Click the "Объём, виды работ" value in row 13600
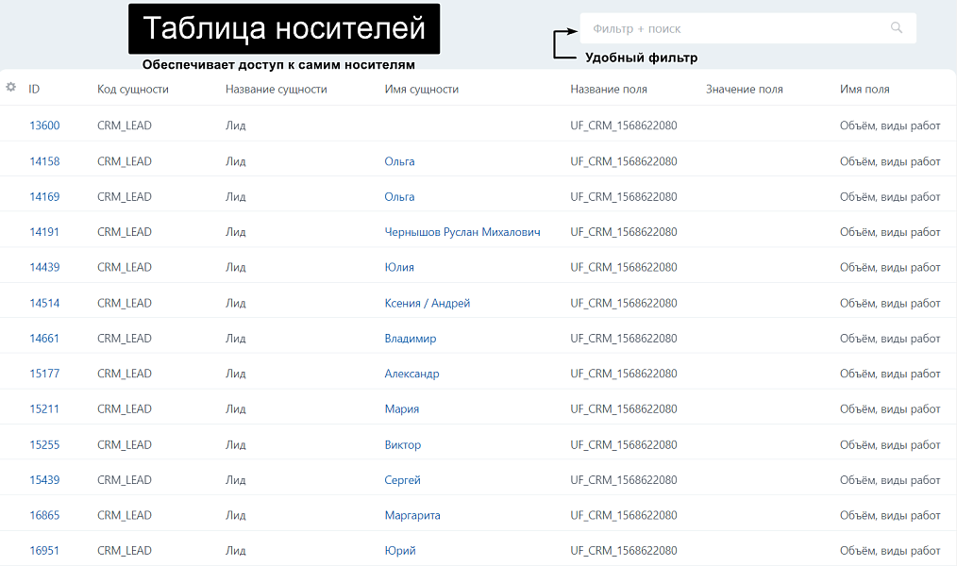This screenshot has width=957, height=566. pos(888,124)
